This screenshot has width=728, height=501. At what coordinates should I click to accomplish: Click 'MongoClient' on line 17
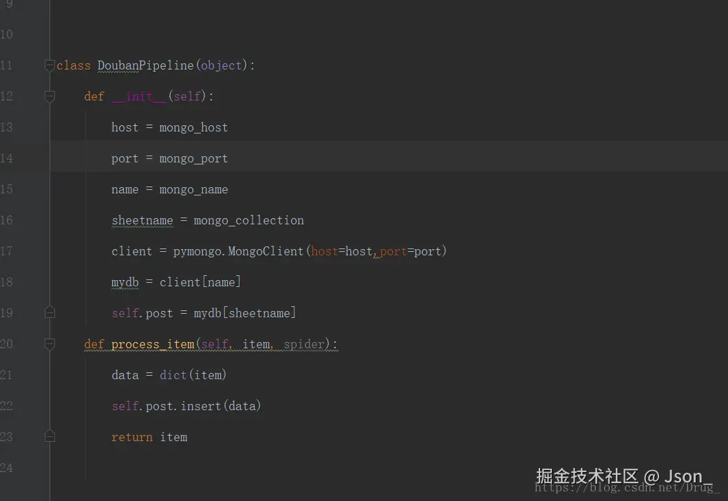pyautogui.click(x=266, y=251)
